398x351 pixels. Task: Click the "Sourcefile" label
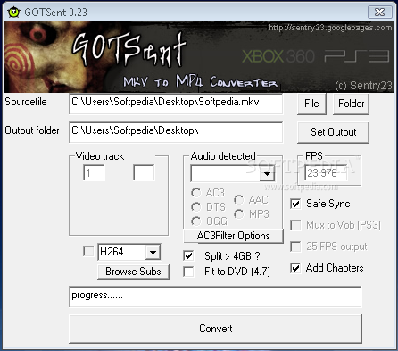26,102
